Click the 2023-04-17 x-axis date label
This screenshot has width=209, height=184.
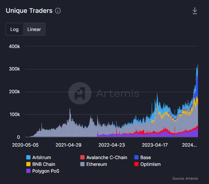tap(155, 145)
